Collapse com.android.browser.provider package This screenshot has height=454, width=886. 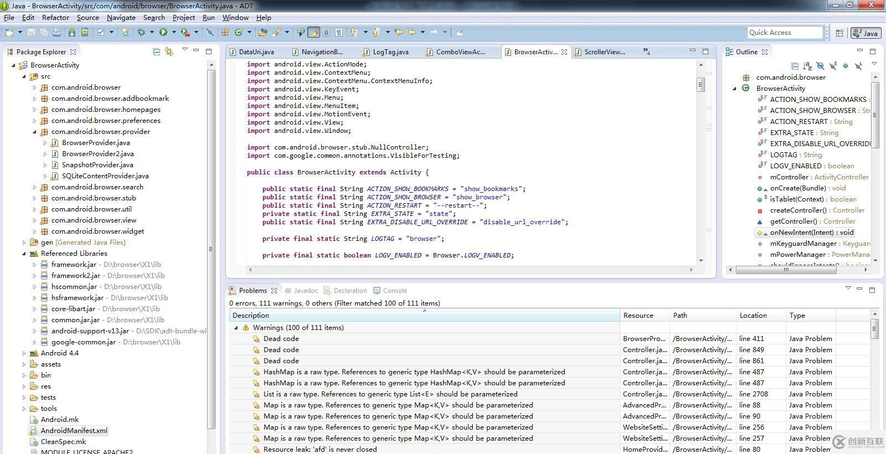coord(34,132)
